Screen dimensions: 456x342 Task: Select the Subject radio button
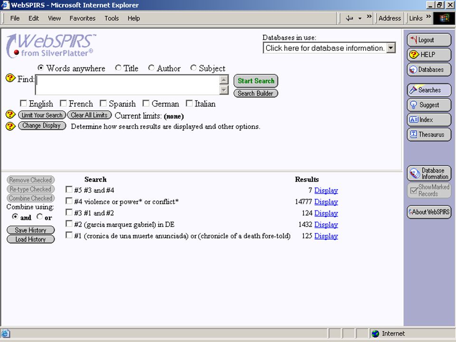click(x=193, y=68)
